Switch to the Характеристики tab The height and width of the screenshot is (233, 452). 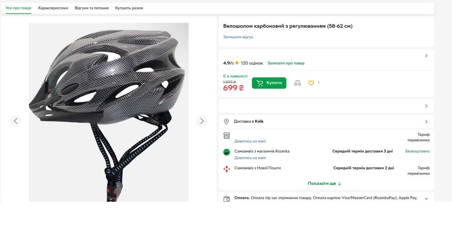click(x=53, y=8)
